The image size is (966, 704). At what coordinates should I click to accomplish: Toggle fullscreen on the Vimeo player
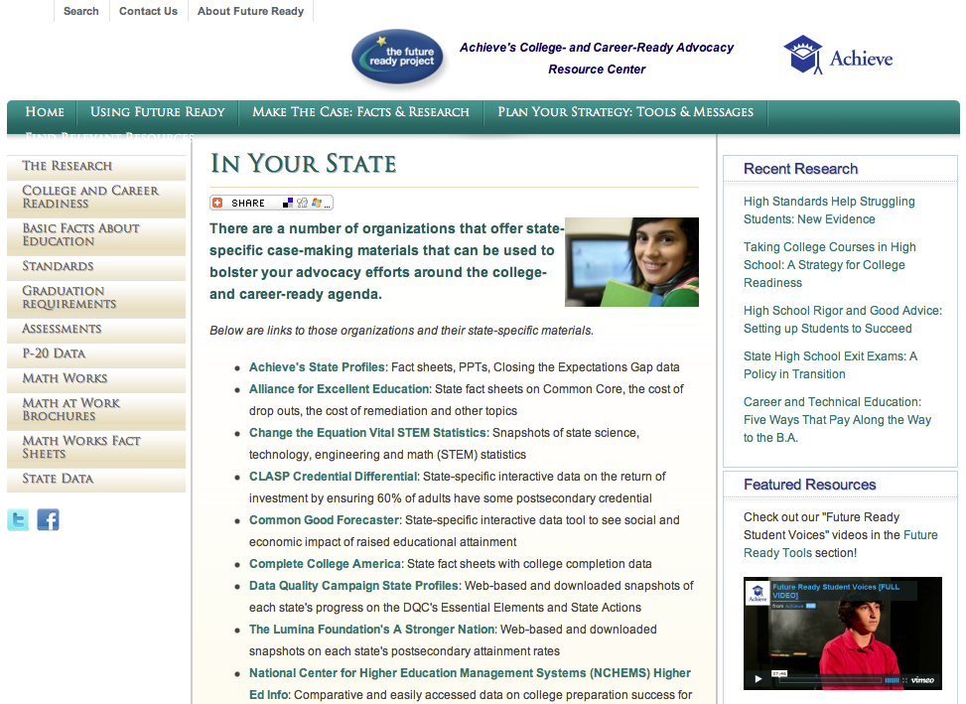pyautogui.click(x=905, y=680)
